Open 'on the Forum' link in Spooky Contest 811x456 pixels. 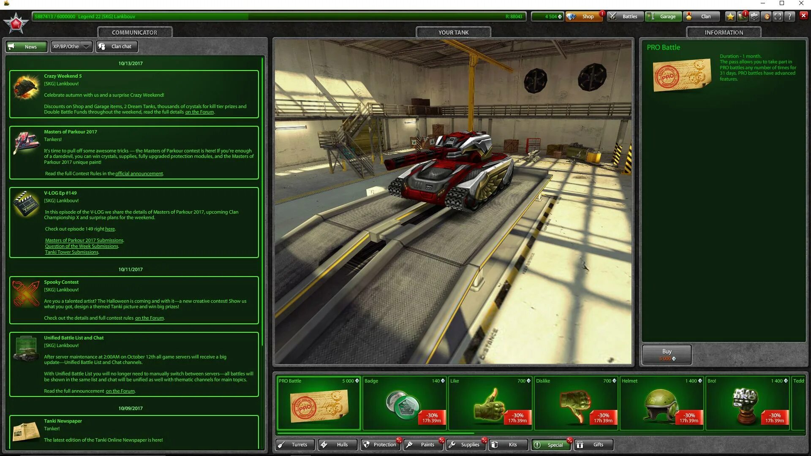point(150,318)
